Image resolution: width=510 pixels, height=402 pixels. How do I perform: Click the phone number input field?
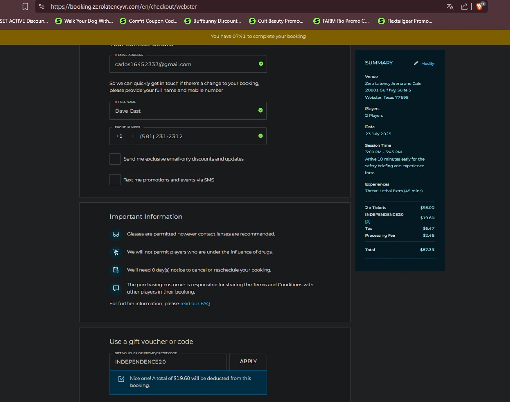pos(201,136)
